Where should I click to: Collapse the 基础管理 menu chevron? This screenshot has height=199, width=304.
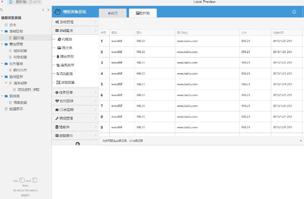[x=96, y=30]
